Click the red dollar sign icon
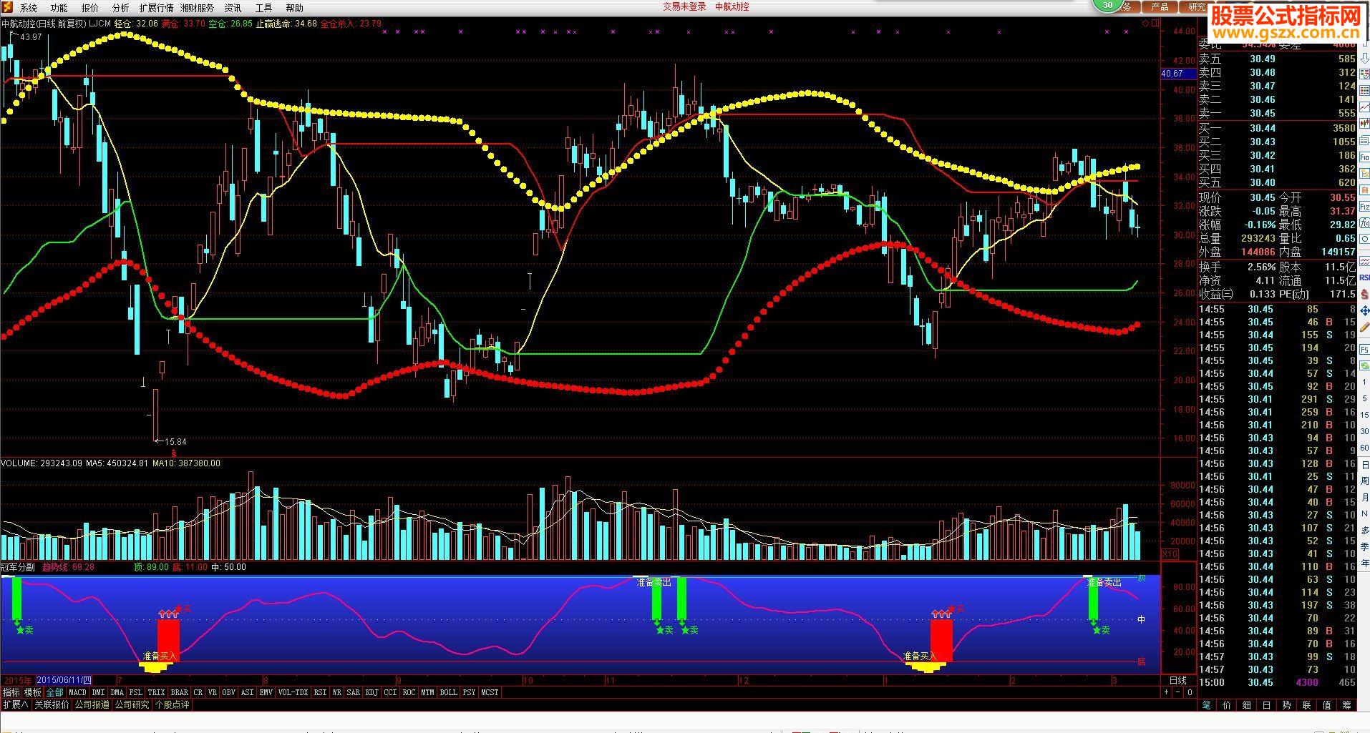 tap(1364, 295)
